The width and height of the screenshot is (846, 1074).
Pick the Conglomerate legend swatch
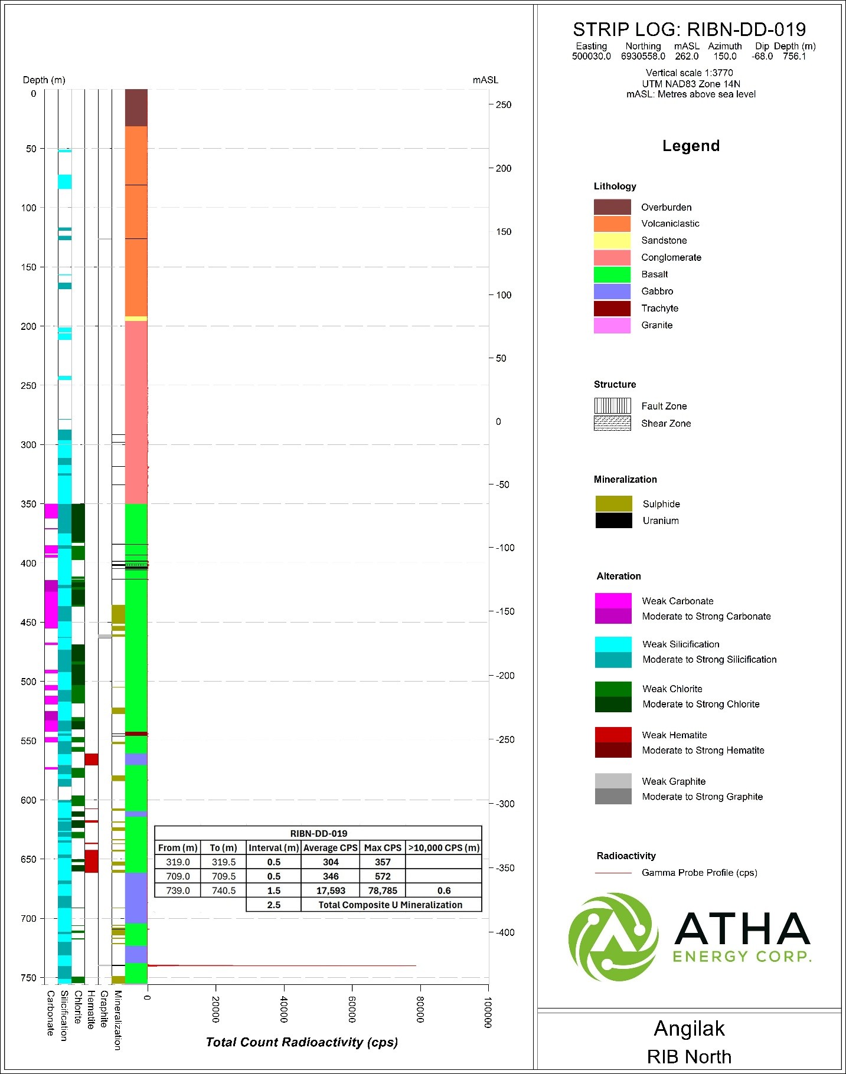point(612,258)
